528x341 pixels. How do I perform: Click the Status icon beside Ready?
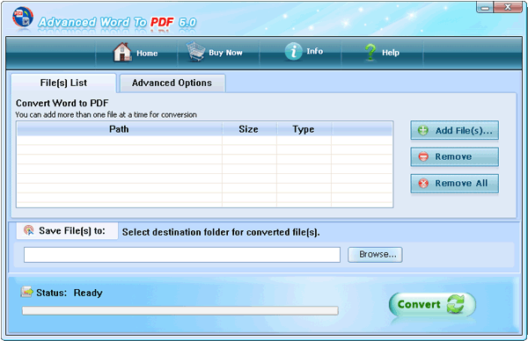pyautogui.click(x=27, y=292)
